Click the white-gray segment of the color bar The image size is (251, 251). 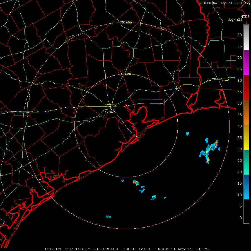tap(246, 37)
